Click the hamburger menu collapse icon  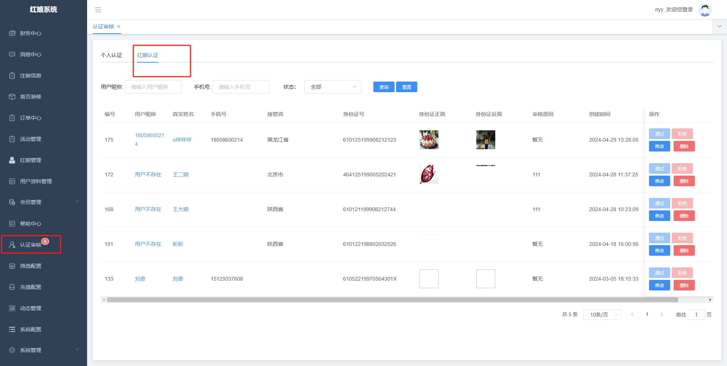(98, 10)
